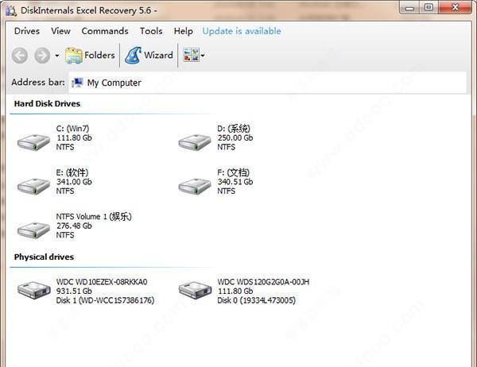Click the 276.48 Gb size text
The width and height of the screenshot is (477, 367).
click(74, 226)
